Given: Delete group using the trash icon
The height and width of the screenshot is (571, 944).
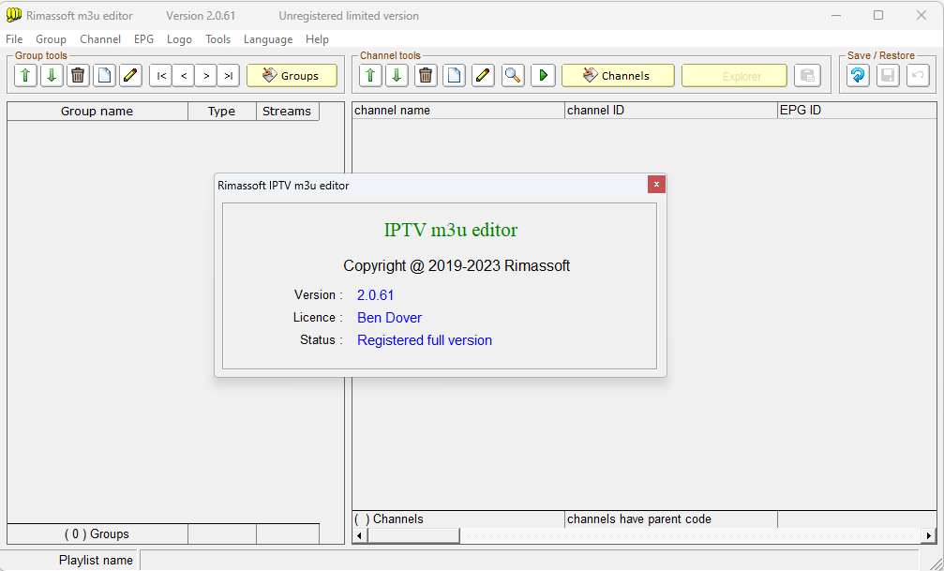Looking at the screenshot, I should coord(78,76).
